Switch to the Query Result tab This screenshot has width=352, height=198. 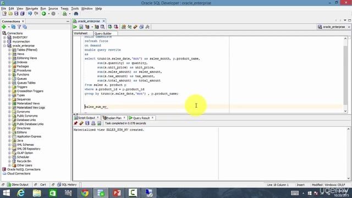point(141,118)
